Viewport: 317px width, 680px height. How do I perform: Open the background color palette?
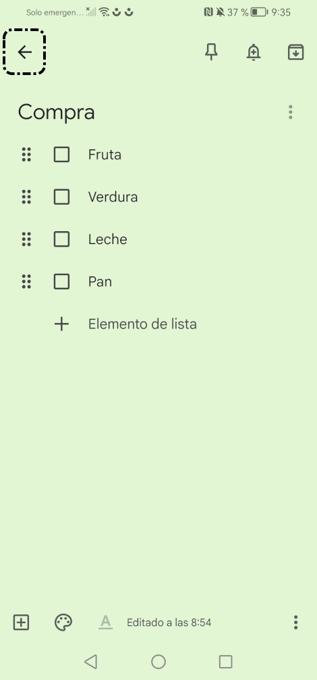point(63,623)
